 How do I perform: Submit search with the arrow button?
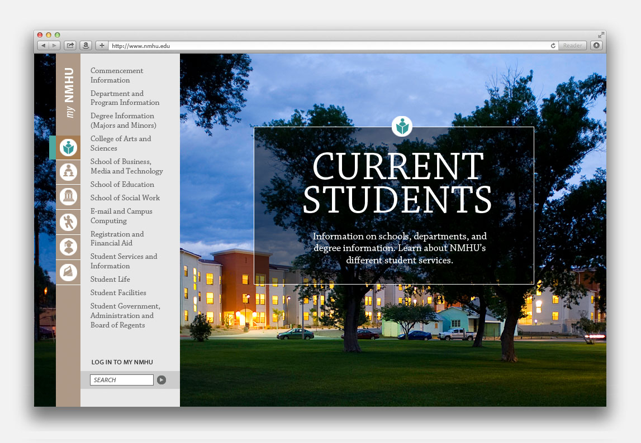[162, 380]
